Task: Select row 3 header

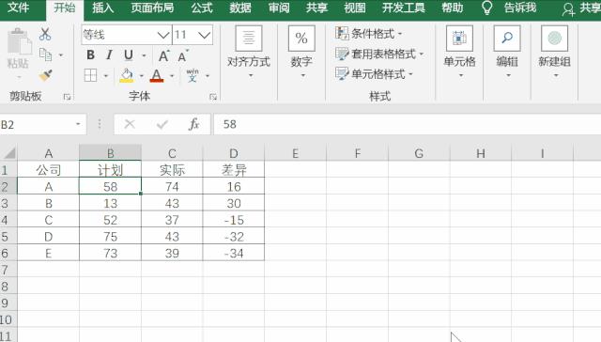Action: click(8, 203)
